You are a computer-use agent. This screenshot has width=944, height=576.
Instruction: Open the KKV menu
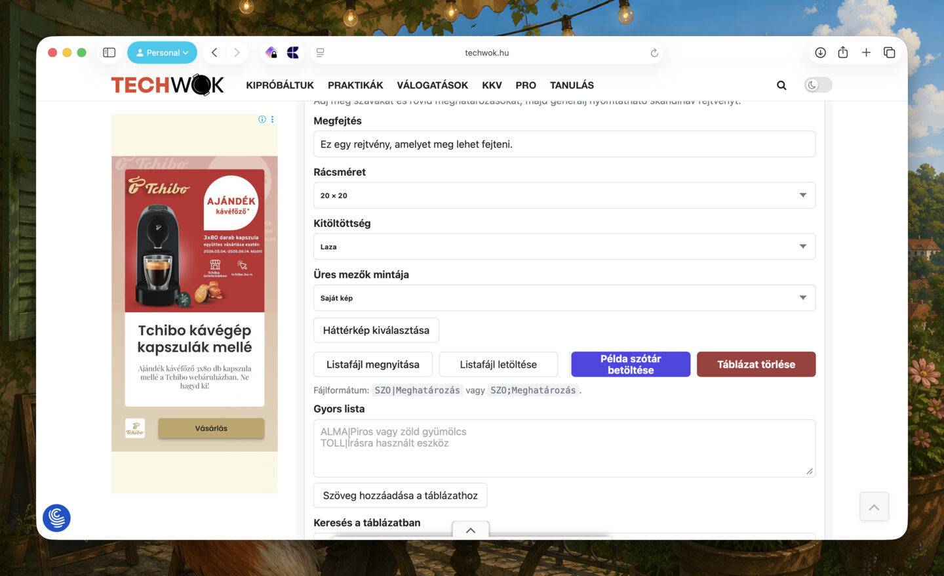[492, 85]
